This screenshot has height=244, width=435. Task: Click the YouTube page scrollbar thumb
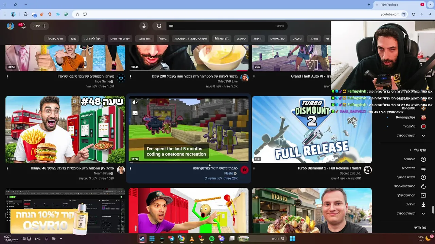(x=433, y=209)
